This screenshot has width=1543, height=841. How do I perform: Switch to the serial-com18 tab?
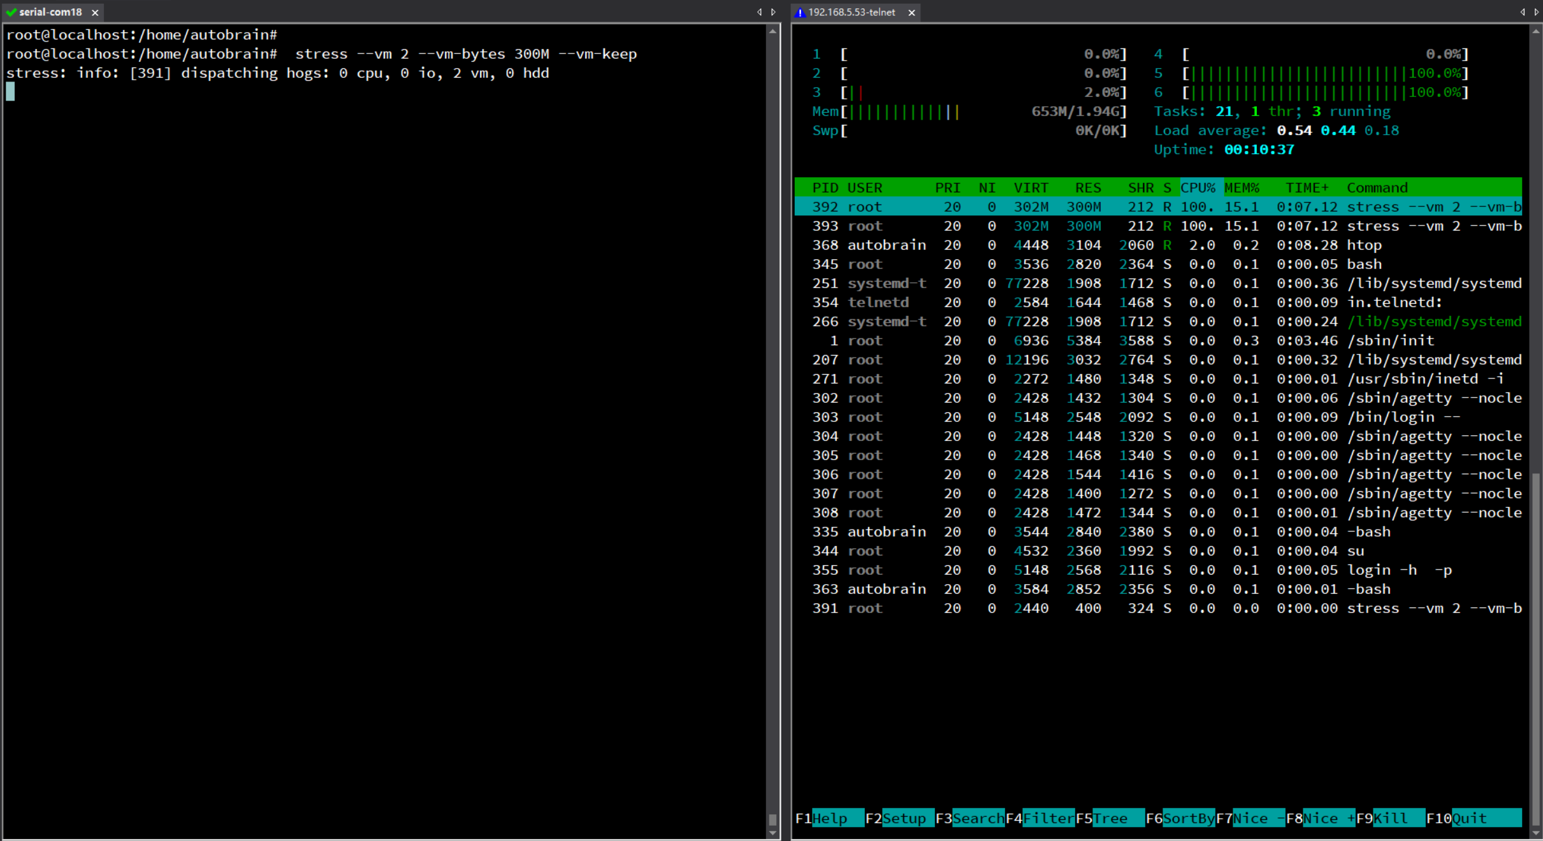coord(50,12)
